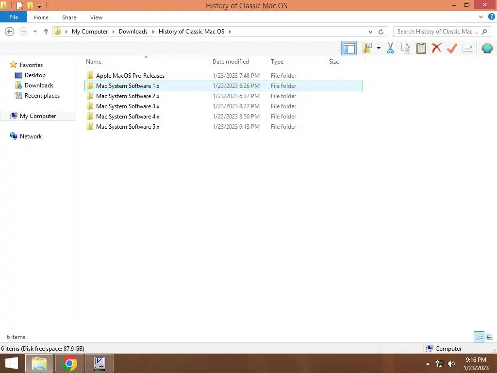Open the File menu

[x=14, y=17]
